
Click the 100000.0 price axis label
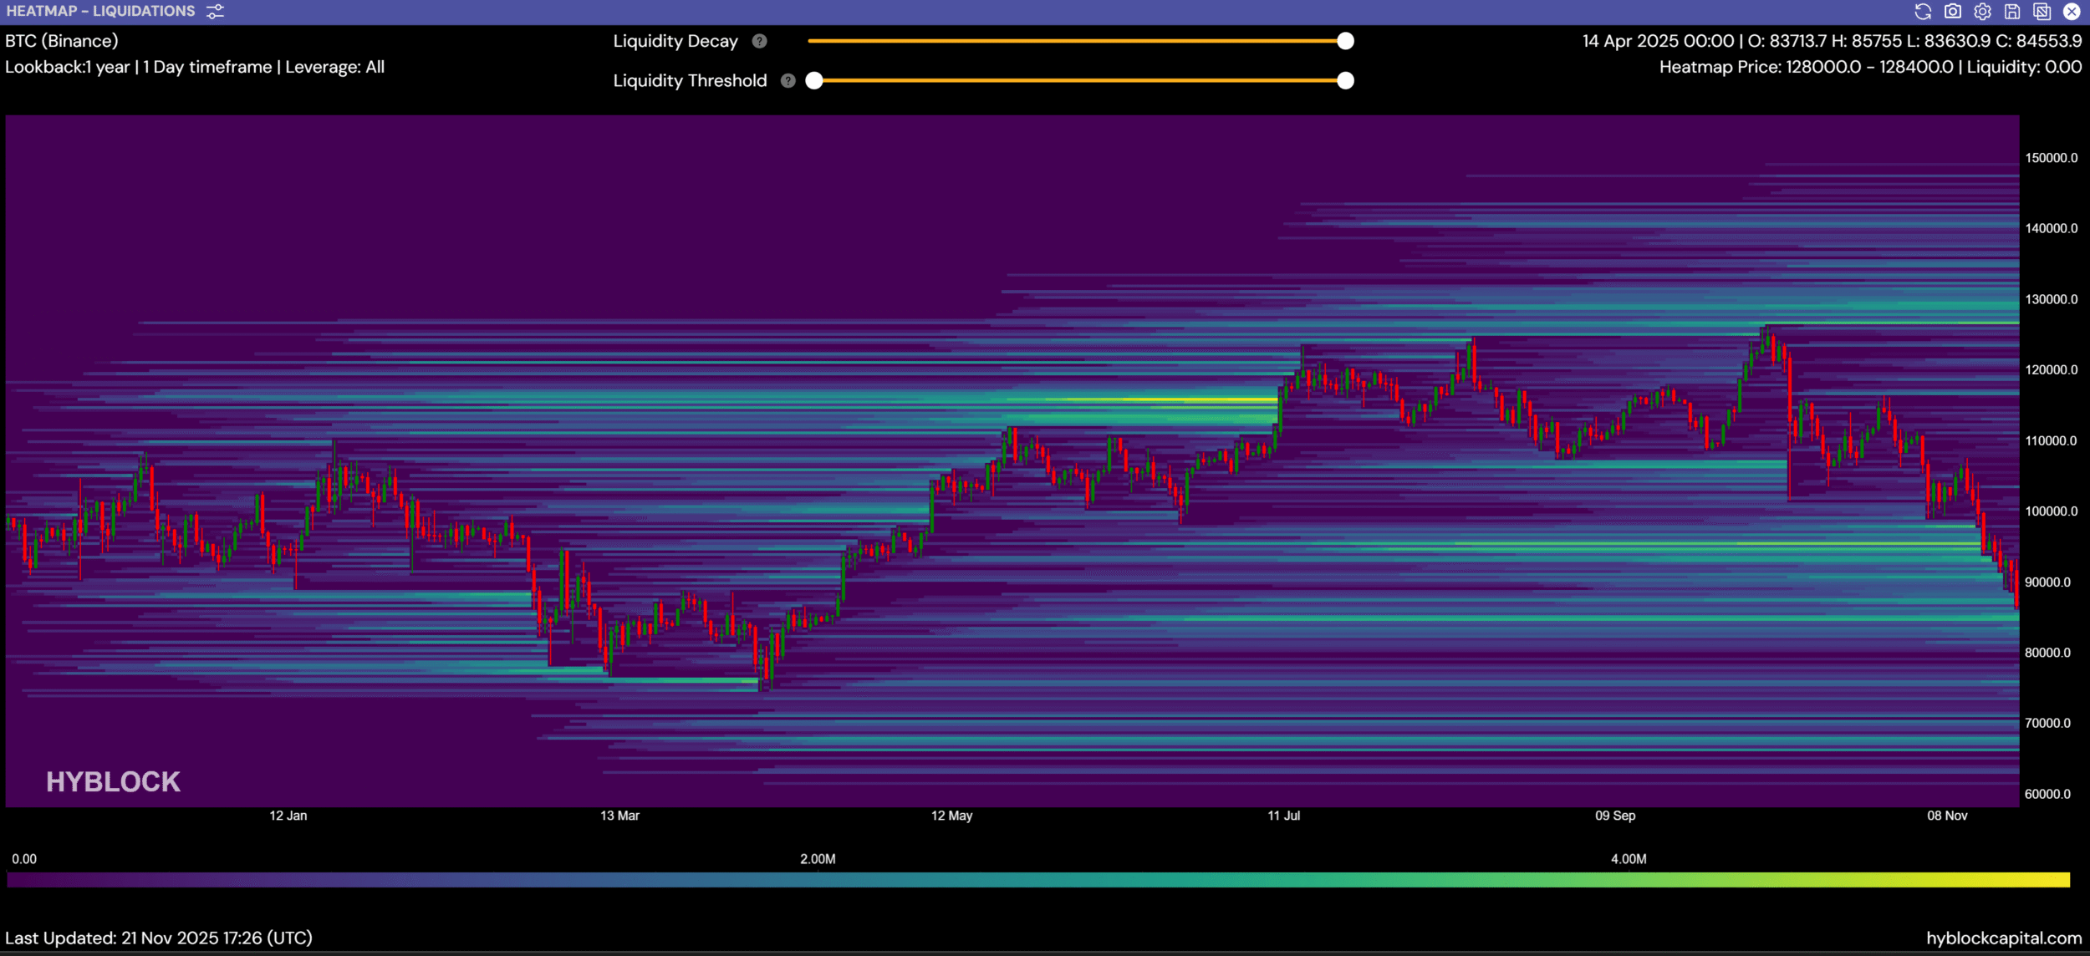click(2051, 511)
